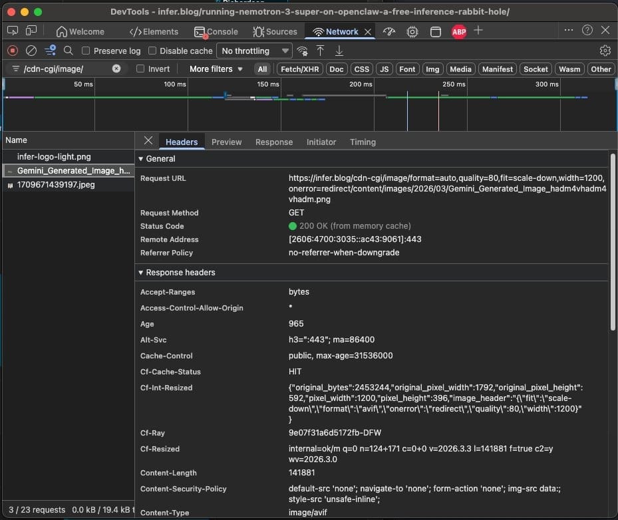
Task: Select the All request type filter
Action: pyautogui.click(x=262, y=69)
